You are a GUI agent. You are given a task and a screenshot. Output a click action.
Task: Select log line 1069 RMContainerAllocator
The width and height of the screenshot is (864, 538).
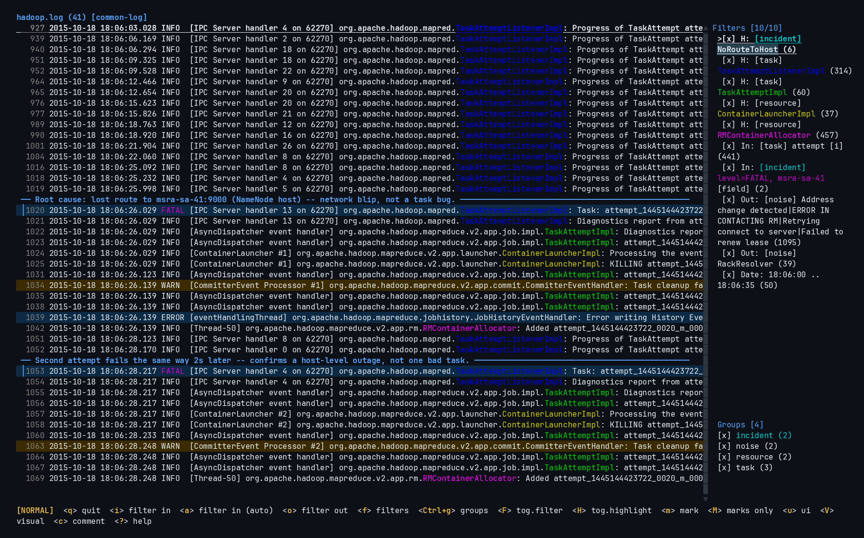359,479
